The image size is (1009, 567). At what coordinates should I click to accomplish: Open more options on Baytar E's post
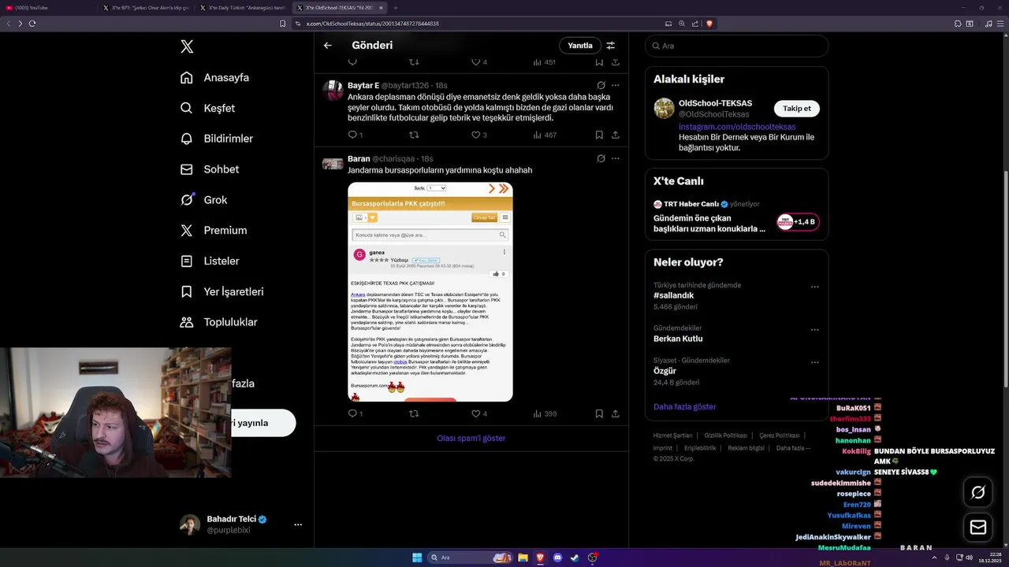point(616,85)
